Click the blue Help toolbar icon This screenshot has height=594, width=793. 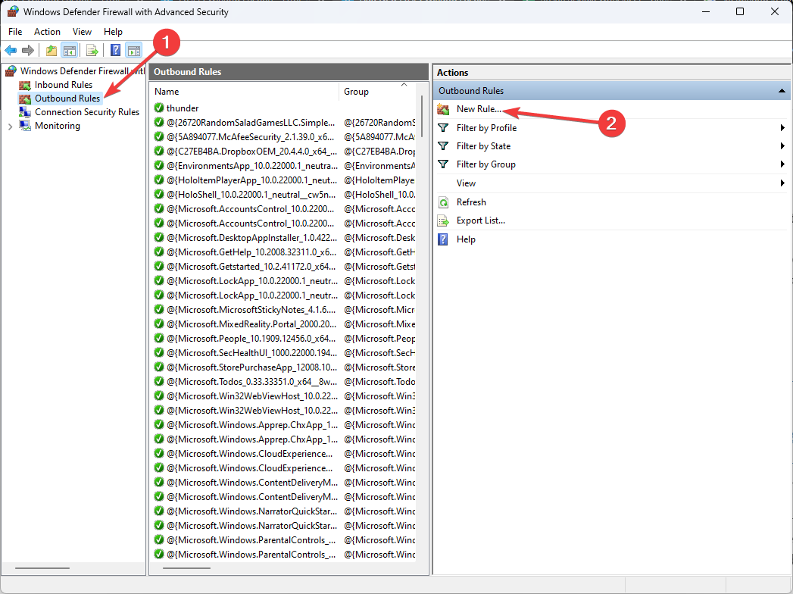[116, 50]
